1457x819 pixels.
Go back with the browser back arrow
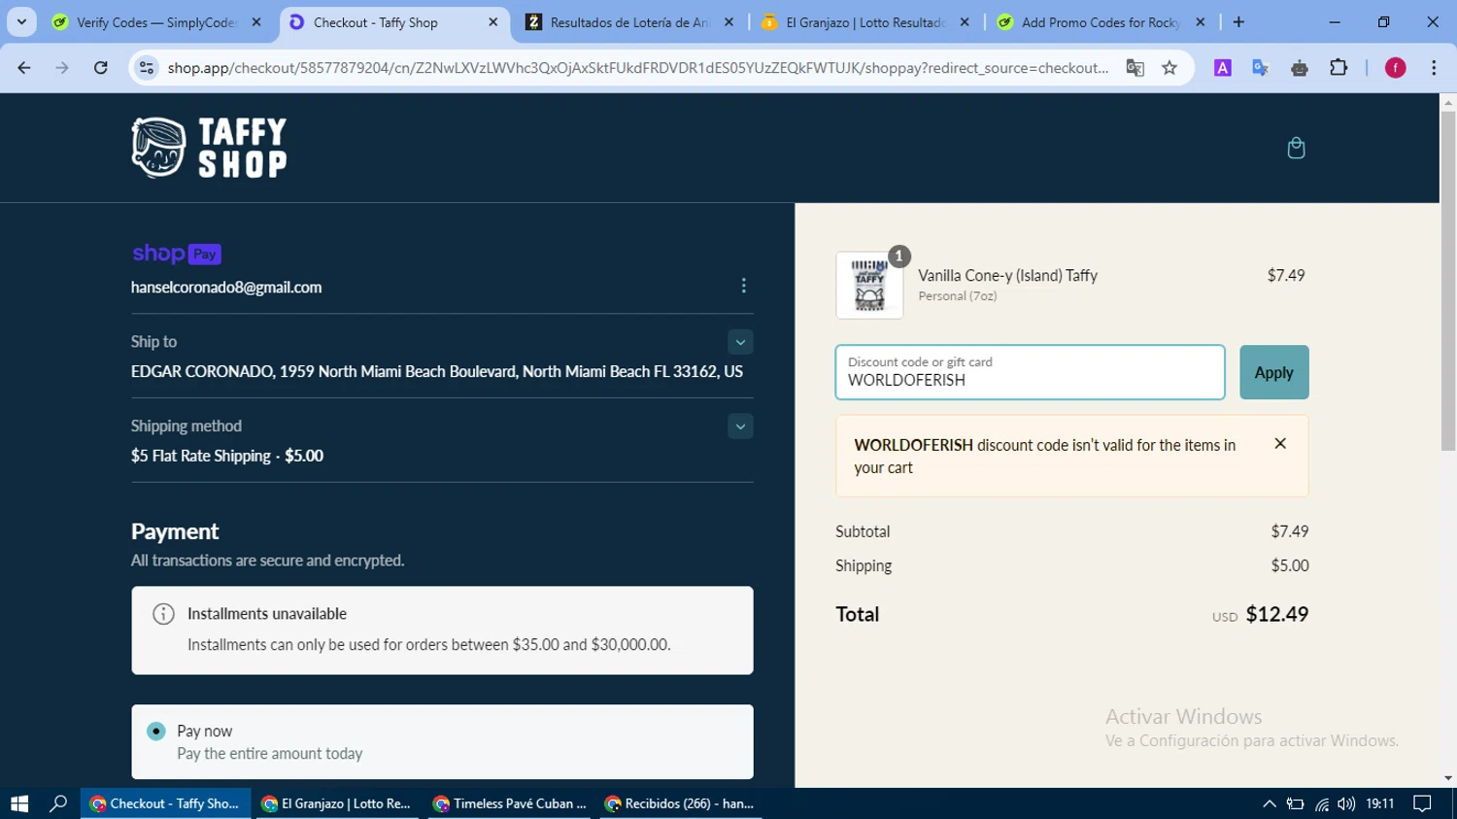coord(24,68)
